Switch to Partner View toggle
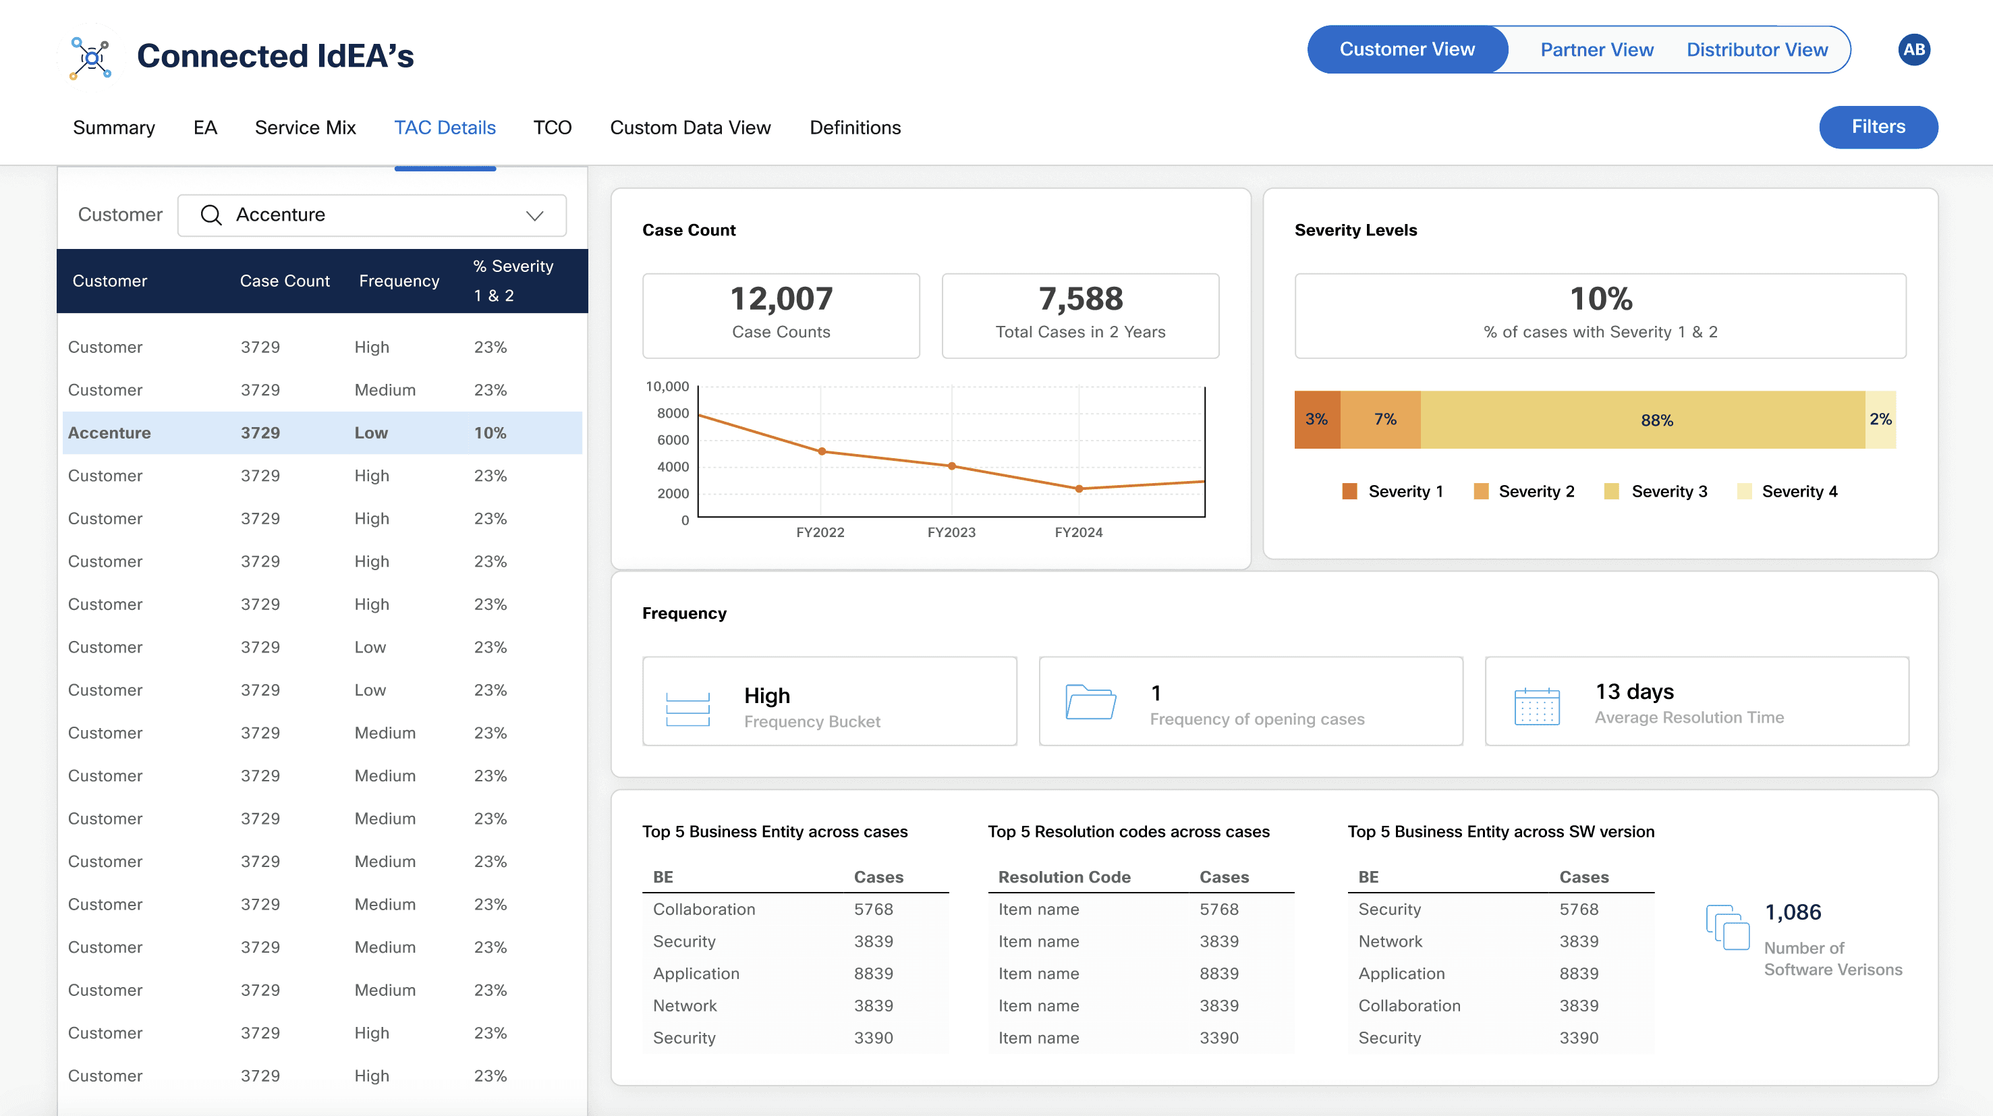Image resolution: width=1993 pixels, height=1116 pixels. 1596,49
